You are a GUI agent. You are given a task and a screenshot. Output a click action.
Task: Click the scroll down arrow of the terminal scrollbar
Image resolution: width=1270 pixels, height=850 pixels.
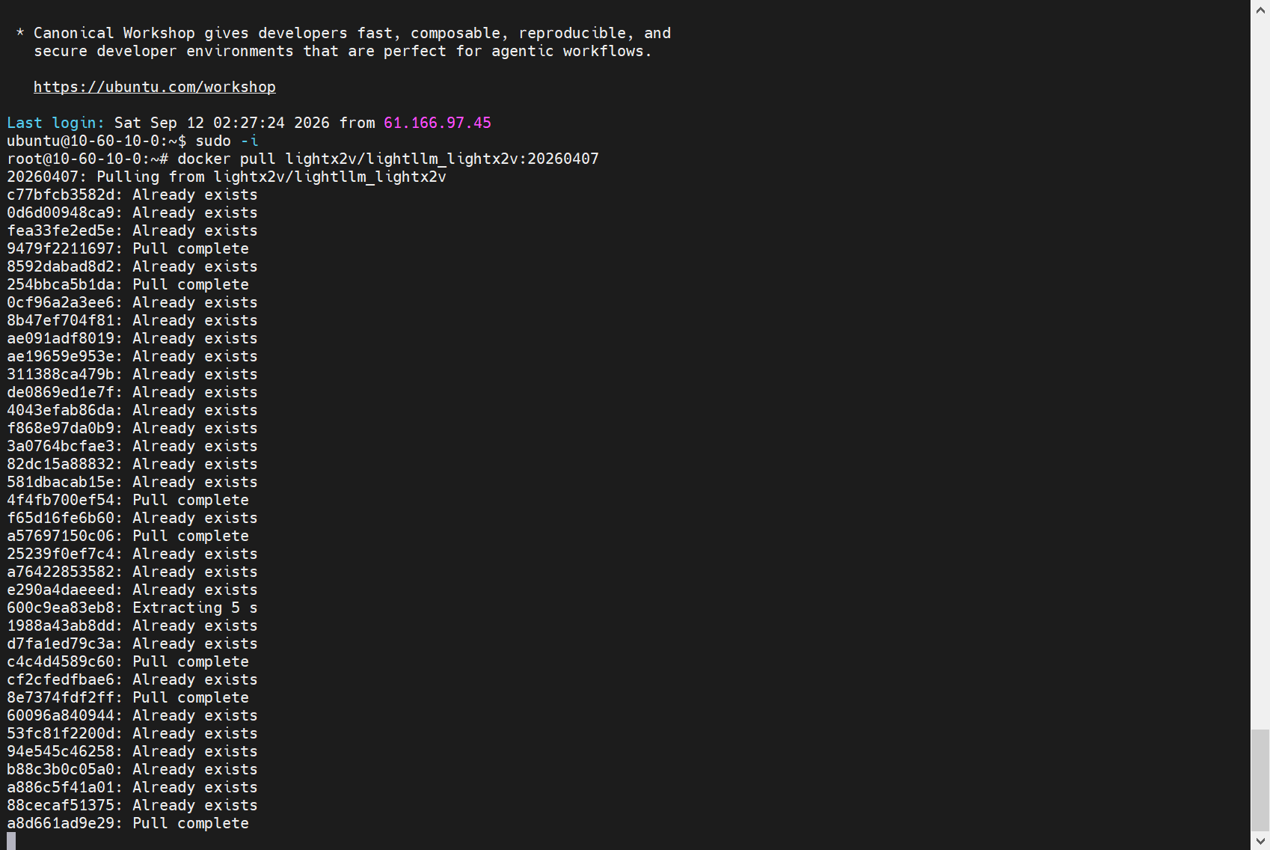1260,841
